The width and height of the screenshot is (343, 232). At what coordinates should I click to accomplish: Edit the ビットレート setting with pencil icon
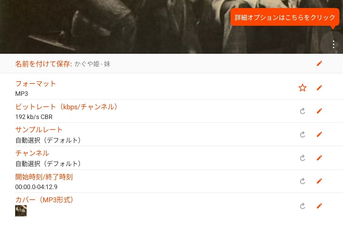coord(319,111)
